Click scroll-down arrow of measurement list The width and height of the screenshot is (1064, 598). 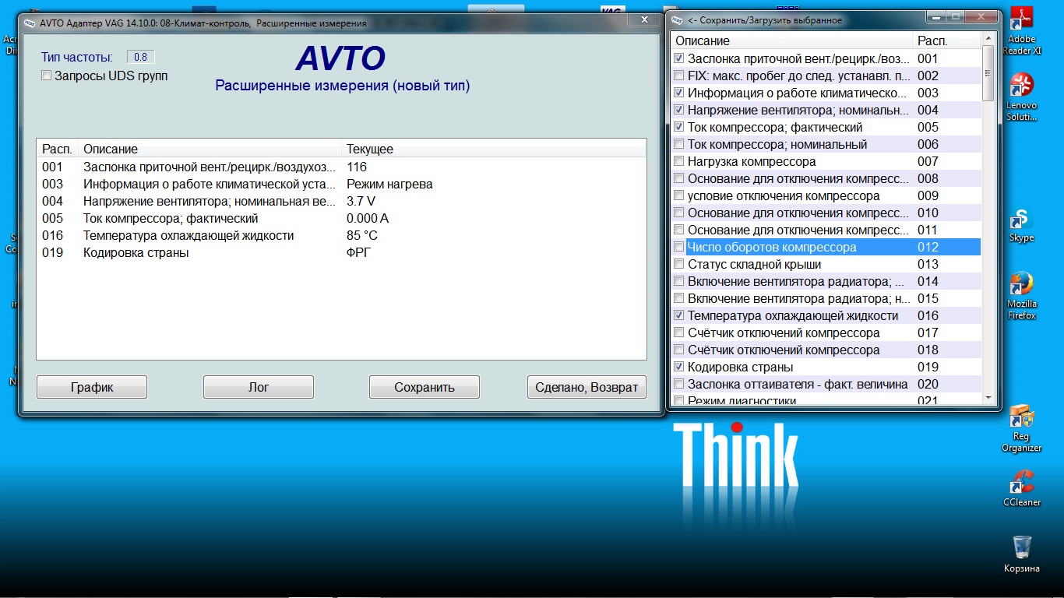coord(988,398)
